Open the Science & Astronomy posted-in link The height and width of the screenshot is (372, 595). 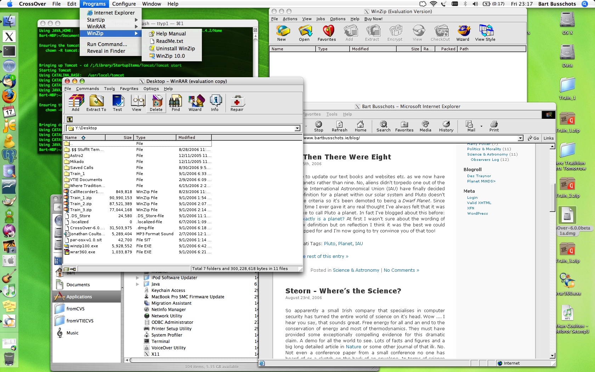click(x=356, y=270)
